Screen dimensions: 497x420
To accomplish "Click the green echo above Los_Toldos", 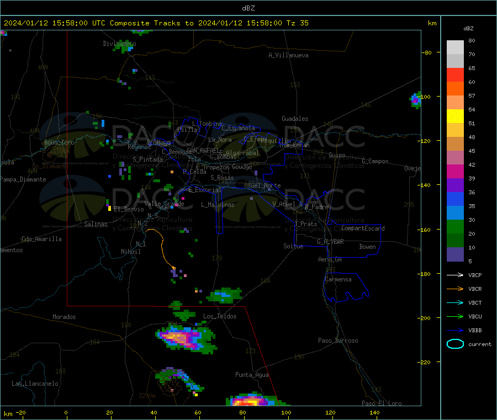I will click(224, 295).
